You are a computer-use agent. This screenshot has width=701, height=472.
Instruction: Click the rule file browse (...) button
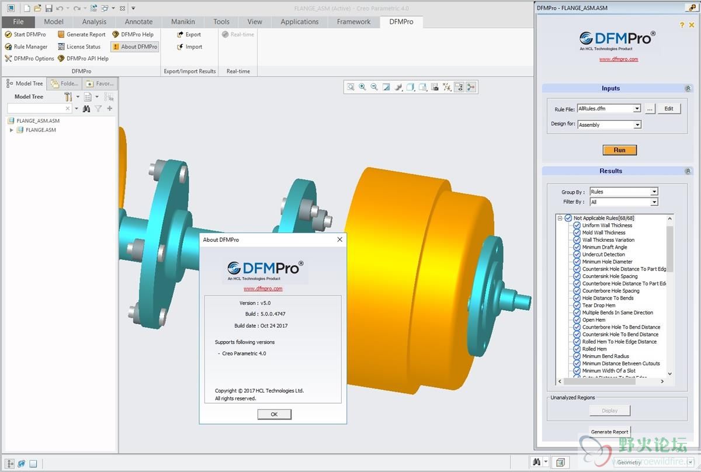[x=650, y=109]
